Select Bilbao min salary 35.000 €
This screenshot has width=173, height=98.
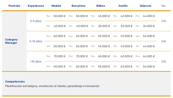click(104, 26)
